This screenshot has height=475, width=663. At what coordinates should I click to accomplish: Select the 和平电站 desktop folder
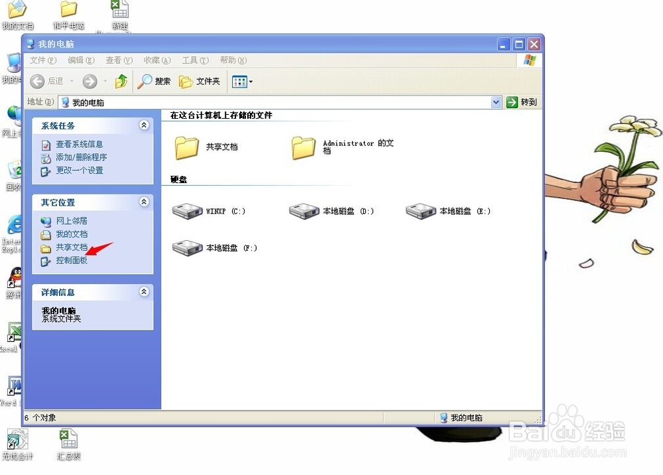[69, 15]
